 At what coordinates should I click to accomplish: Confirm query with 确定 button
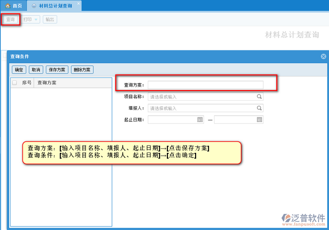[19, 69]
